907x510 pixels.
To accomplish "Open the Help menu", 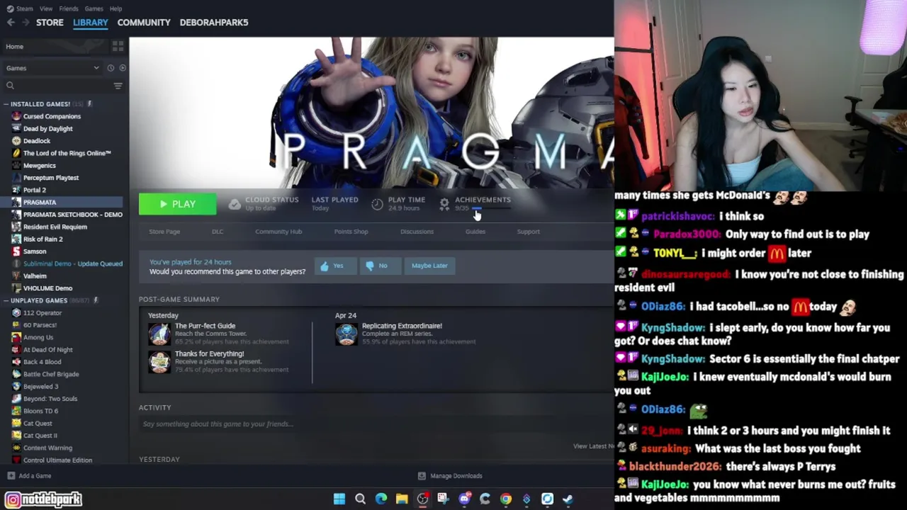I will click(116, 8).
